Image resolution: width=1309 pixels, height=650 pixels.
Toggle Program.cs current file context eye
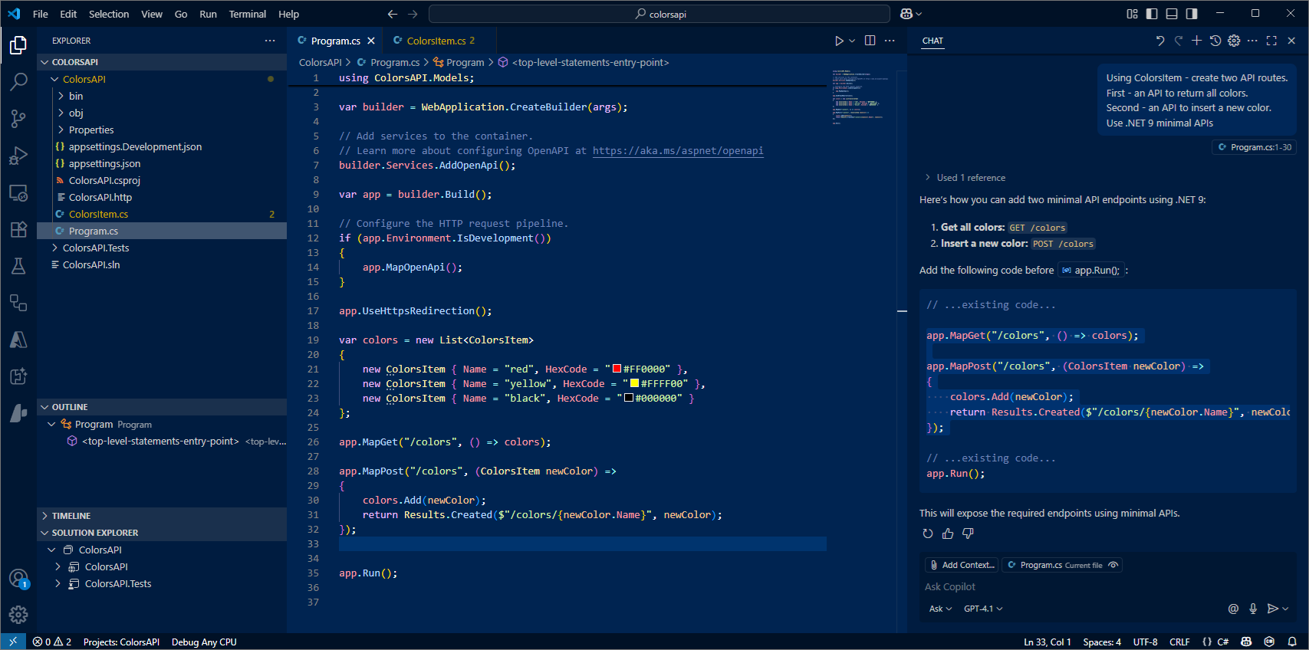click(1113, 565)
